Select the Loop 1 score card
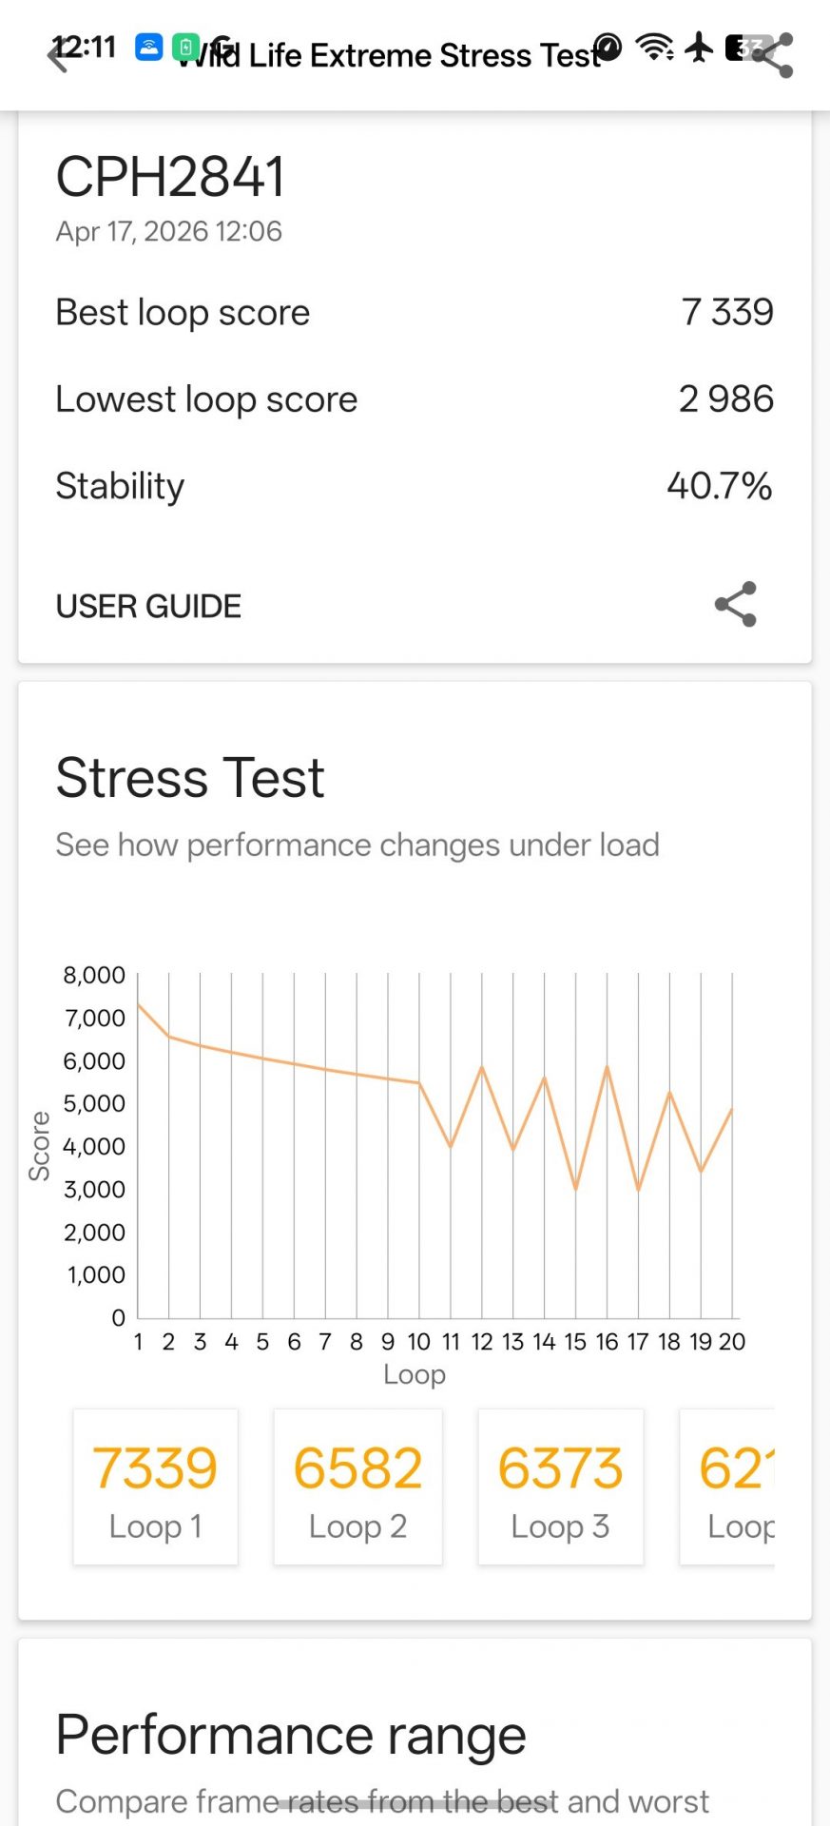Viewport: 830px width, 1826px height. coord(155,1486)
